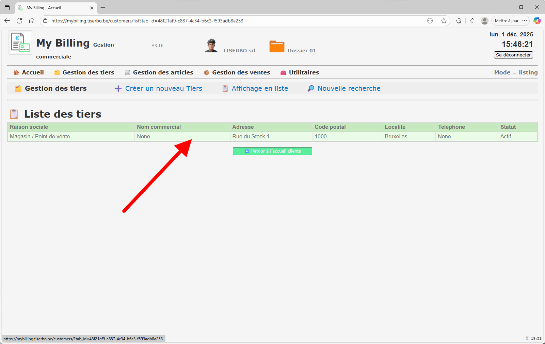Toggle the favorites star in the address bar
Viewport: 545px width, 344px height.
click(444, 21)
